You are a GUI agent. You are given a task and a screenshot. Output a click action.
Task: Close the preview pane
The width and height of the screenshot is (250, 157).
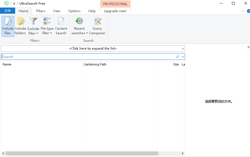pyautogui.click(x=248, y=47)
